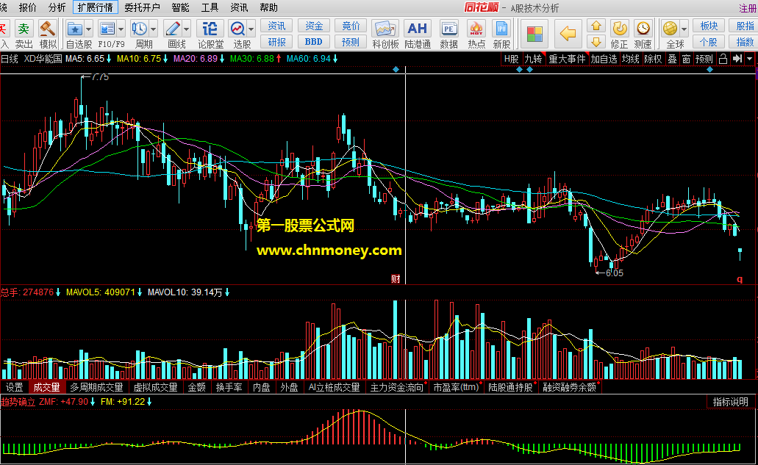Image resolution: width=758 pixels, height=465 pixels.
Task: Open the 新股 IPO icon
Action: (502, 29)
